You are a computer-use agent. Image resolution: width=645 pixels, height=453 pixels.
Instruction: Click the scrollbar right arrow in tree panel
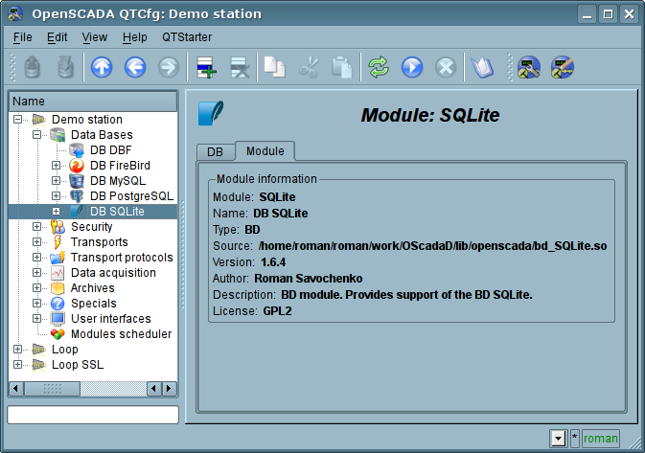(169, 389)
